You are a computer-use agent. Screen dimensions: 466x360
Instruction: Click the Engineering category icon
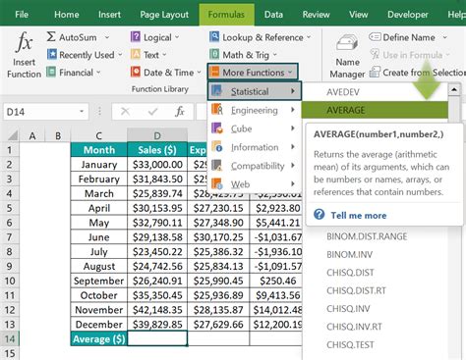217,110
